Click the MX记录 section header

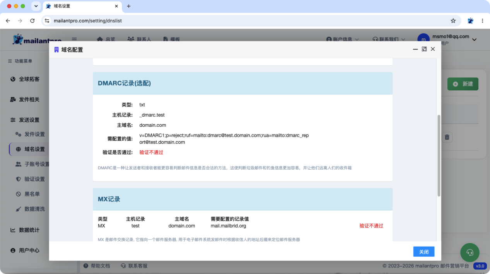tap(243, 199)
